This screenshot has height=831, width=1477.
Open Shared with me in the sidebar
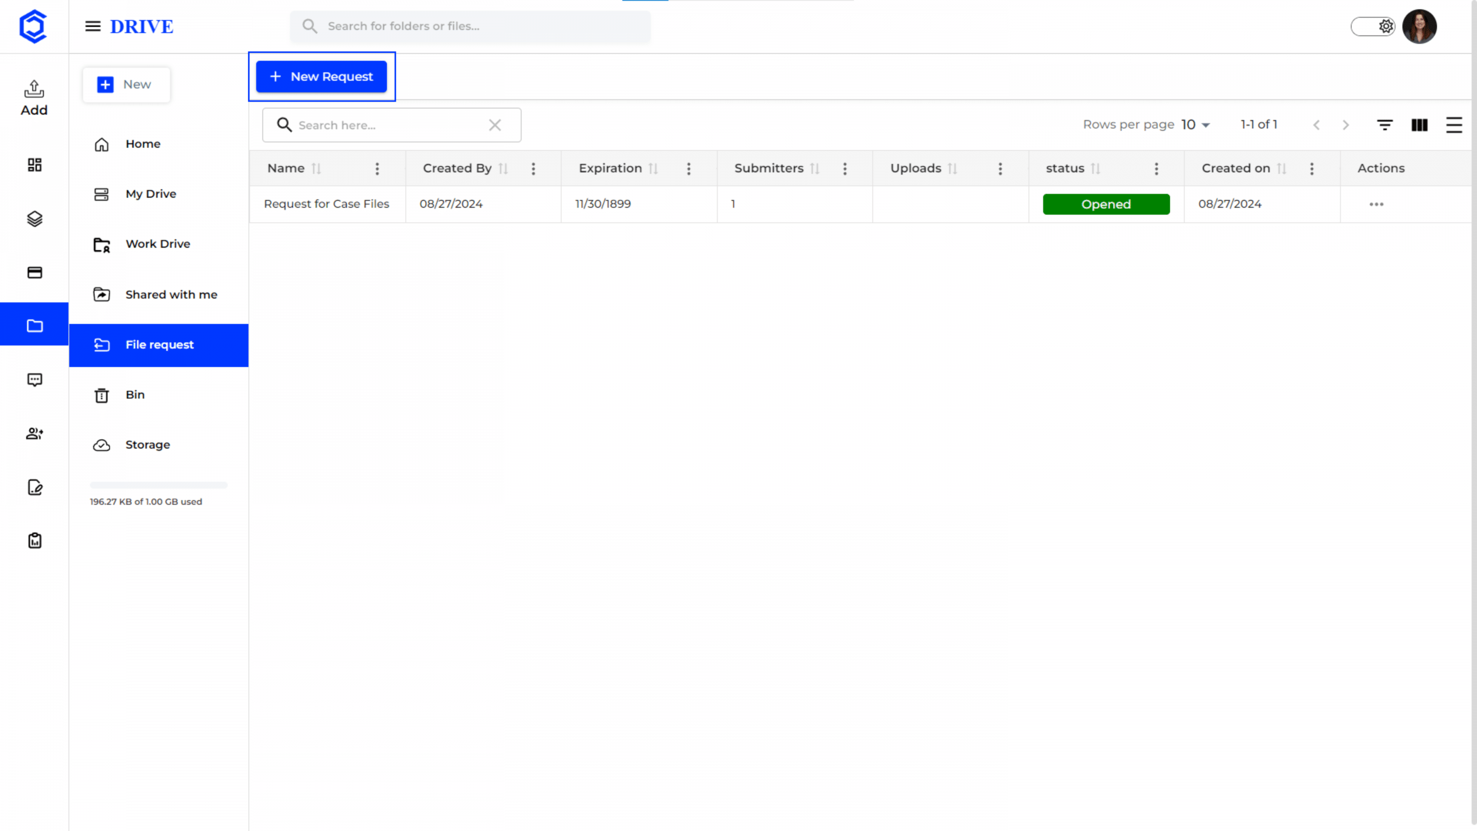tap(159, 294)
